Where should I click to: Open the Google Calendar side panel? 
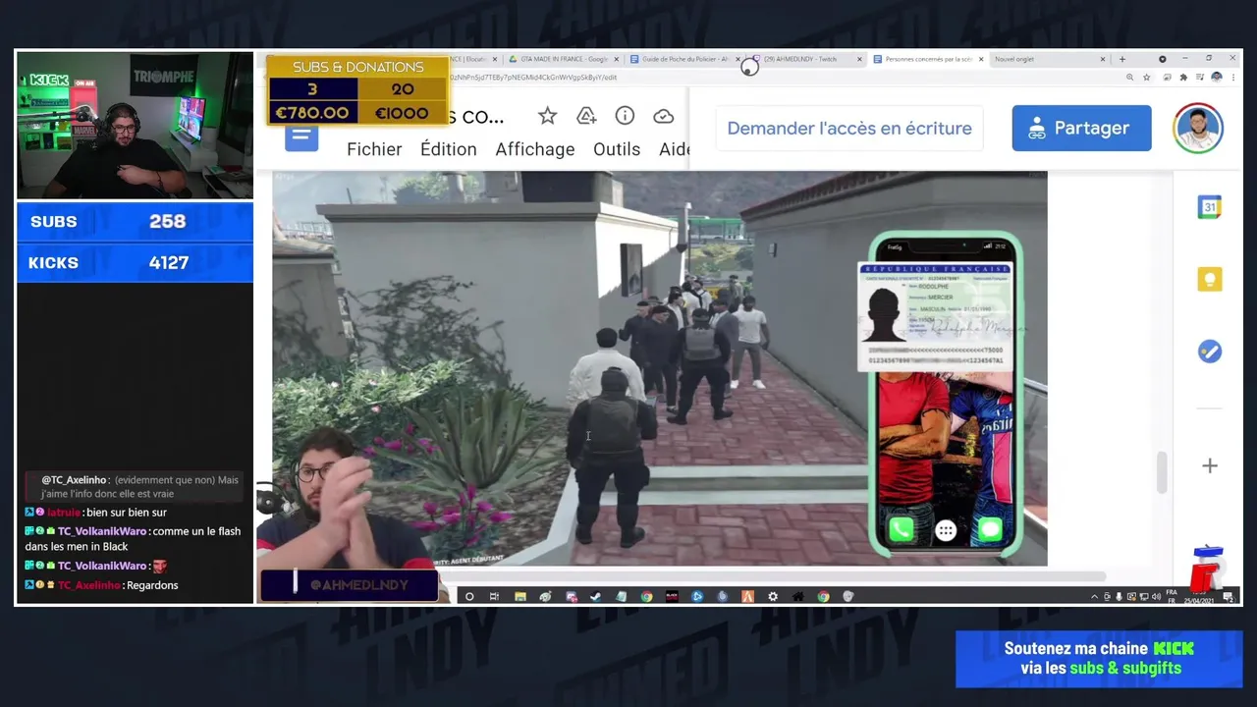coord(1210,207)
